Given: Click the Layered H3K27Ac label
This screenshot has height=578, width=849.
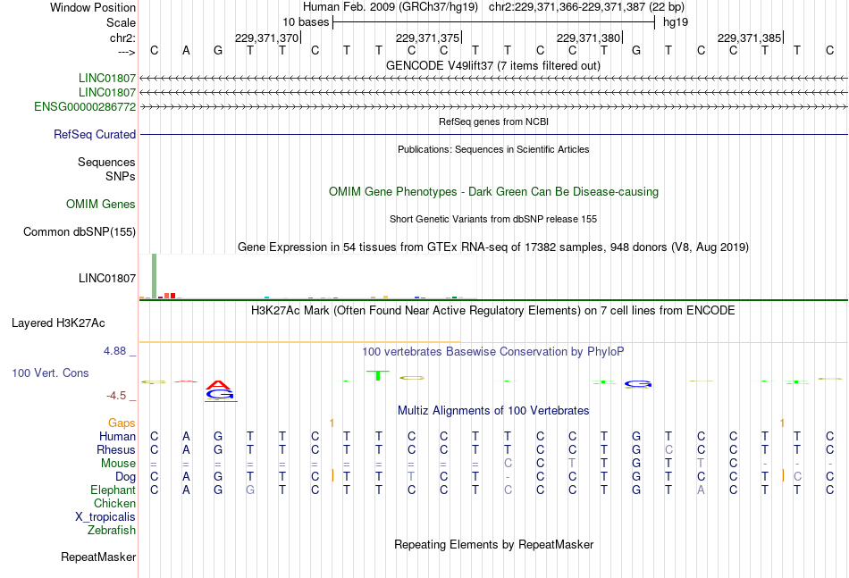Looking at the screenshot, I should click(58, 323).
